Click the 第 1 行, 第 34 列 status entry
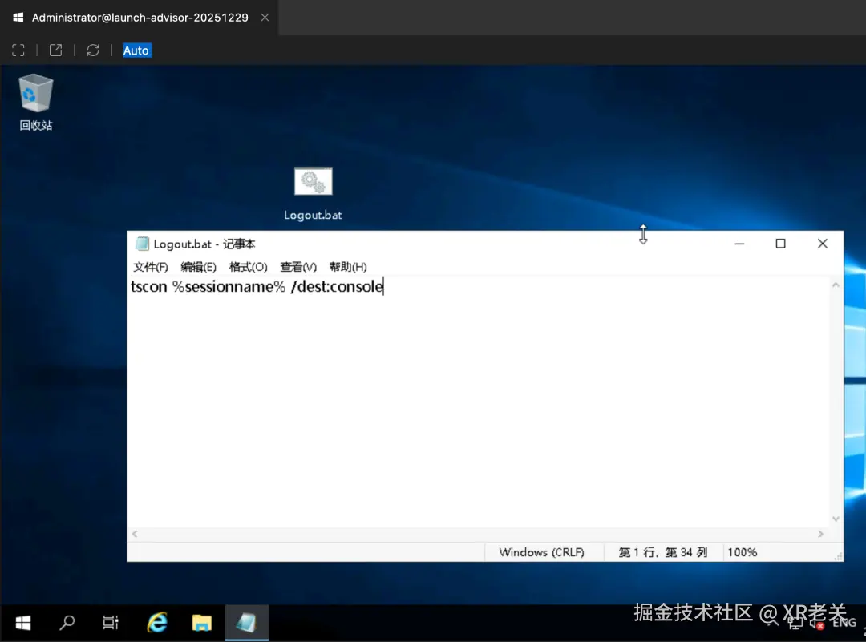866x642 pixels. coord(663,552)
